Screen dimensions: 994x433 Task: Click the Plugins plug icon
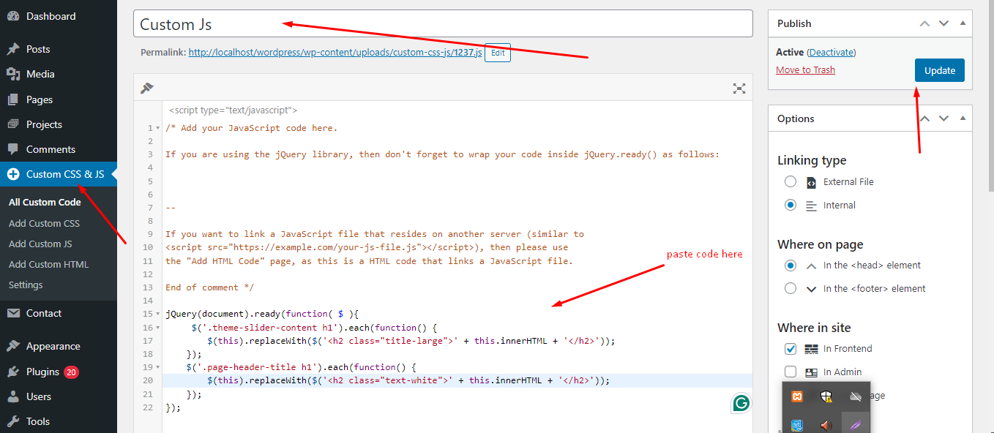coord(13,372)
